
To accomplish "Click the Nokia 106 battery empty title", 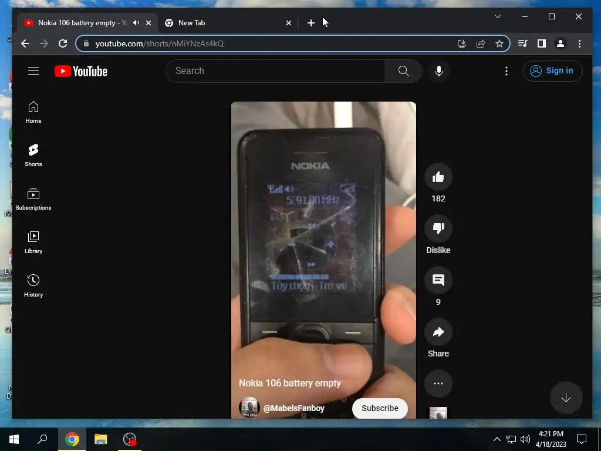I will point(290,383).
